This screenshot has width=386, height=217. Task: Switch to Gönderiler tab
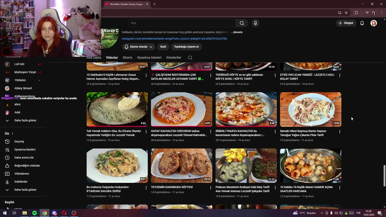point(174,58)
